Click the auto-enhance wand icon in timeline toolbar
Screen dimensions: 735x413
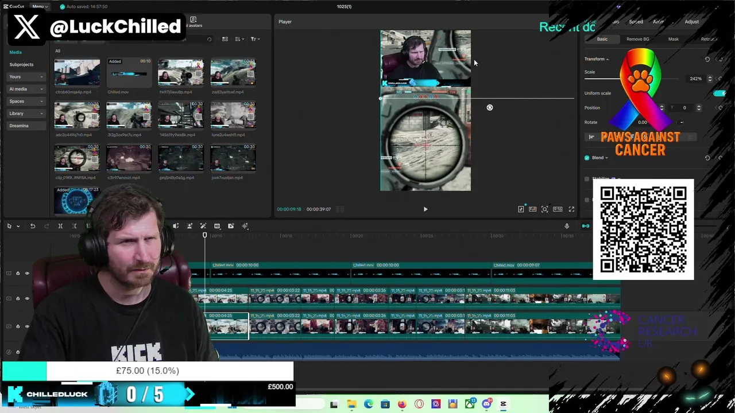pyautogui.click(x=203, y=226)
